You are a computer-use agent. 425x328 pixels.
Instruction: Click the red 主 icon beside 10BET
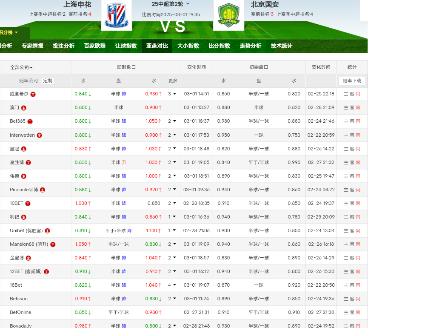pos(28,204)
